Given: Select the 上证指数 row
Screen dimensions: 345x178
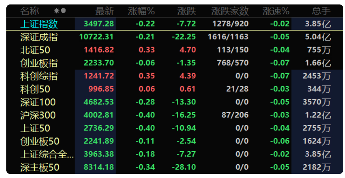Looking at the screenshot, I should click(175, 24).
